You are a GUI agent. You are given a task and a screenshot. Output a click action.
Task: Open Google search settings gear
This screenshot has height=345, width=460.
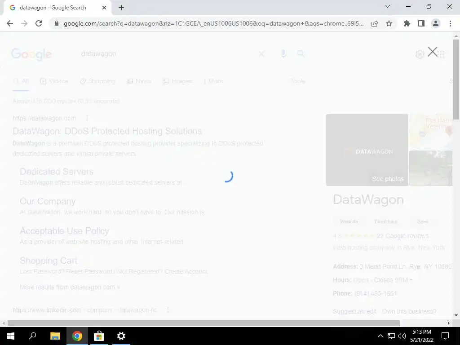point(420,54)
